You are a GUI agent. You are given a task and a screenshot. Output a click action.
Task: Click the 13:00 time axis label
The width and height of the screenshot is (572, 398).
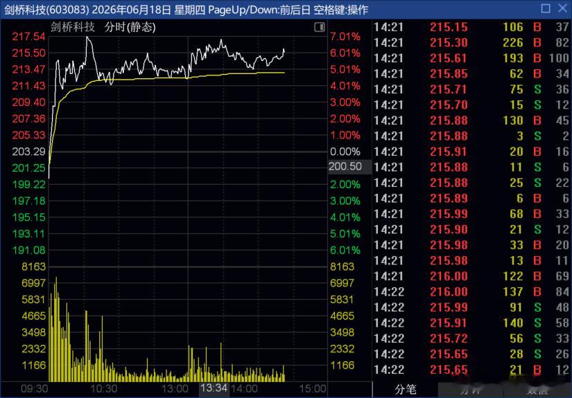coord(174,389)
